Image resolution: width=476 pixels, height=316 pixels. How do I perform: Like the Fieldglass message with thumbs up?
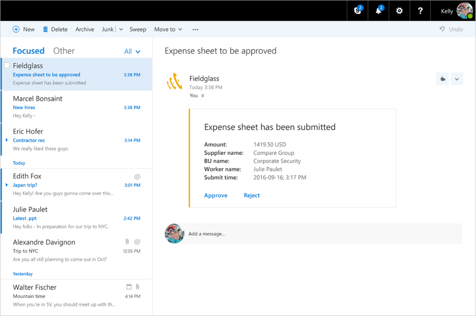pos(443,78)
